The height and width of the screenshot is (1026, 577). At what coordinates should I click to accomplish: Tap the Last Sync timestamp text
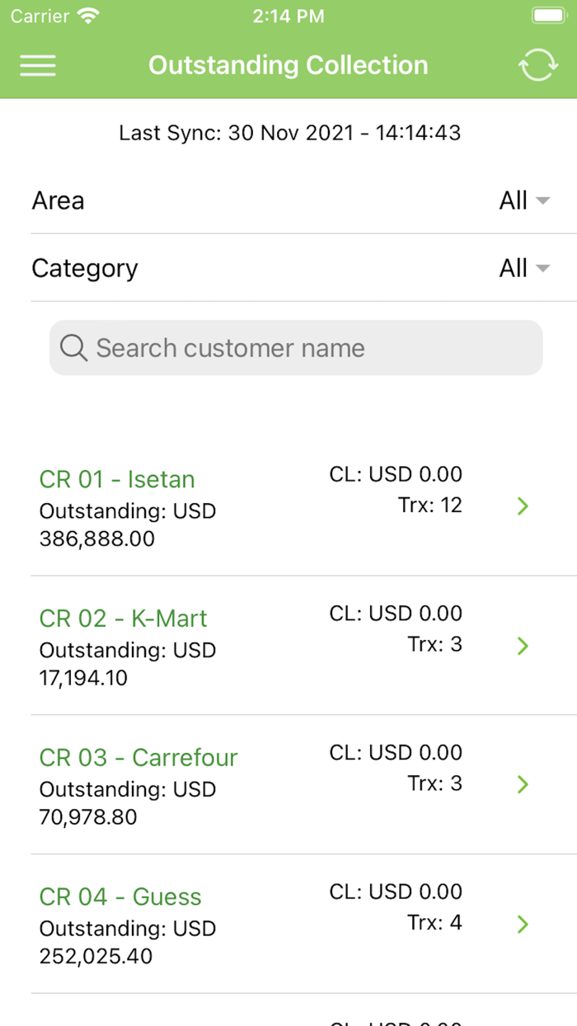pyautogui.click(x=289, y=133)
